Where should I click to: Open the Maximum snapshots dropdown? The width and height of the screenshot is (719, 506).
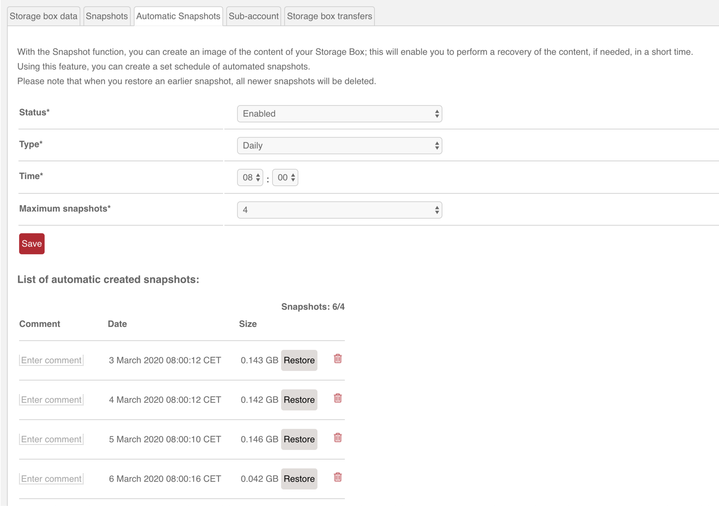[x=339, y=210]
